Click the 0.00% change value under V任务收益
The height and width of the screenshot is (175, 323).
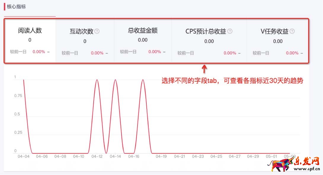tap(292, 53)
